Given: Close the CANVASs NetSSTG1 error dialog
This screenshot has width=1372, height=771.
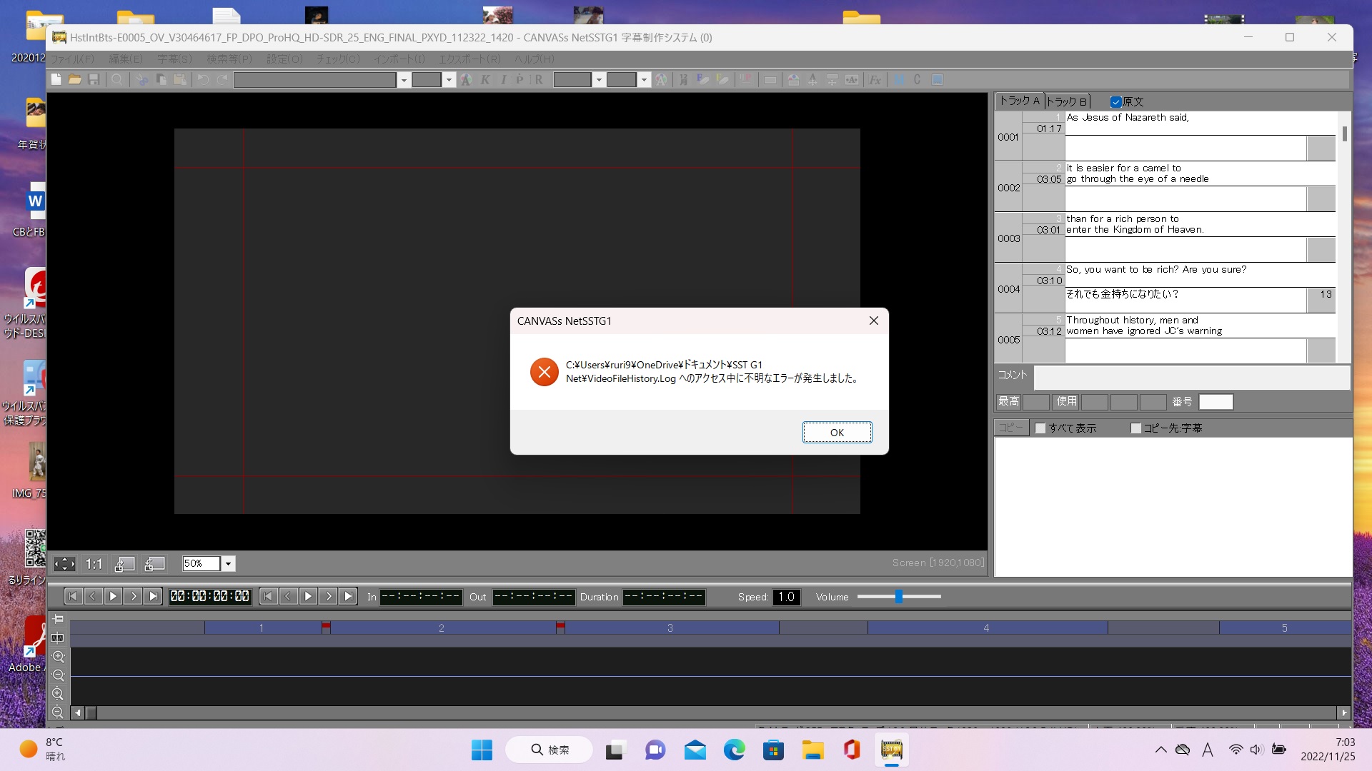Looking at the screenshot, I should [873, 321].
